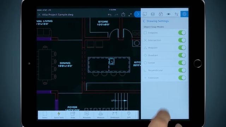Viewport: 226px width, 127px height.
Task: Open the Annotate tools
Action: click(x=87, y=115)
